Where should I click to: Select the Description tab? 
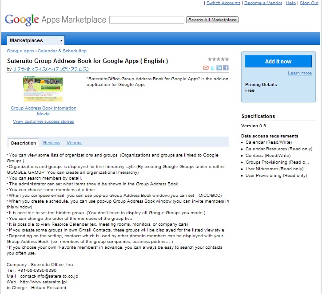click(x=24, y=143)
